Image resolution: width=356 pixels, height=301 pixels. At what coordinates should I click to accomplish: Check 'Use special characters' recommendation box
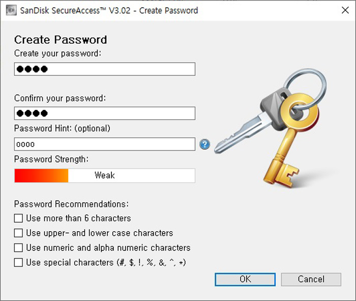[x=18, y=262]
